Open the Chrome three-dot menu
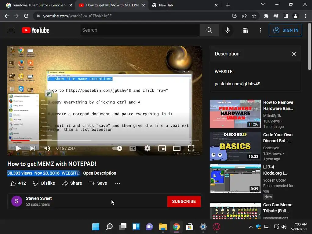Image resolution: width=312 pixels, height=234 pixels. 305,16
